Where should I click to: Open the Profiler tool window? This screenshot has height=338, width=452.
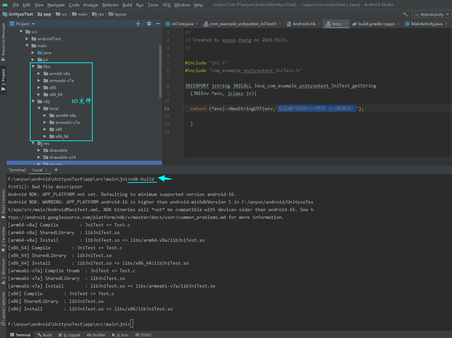tap(96, 335)
